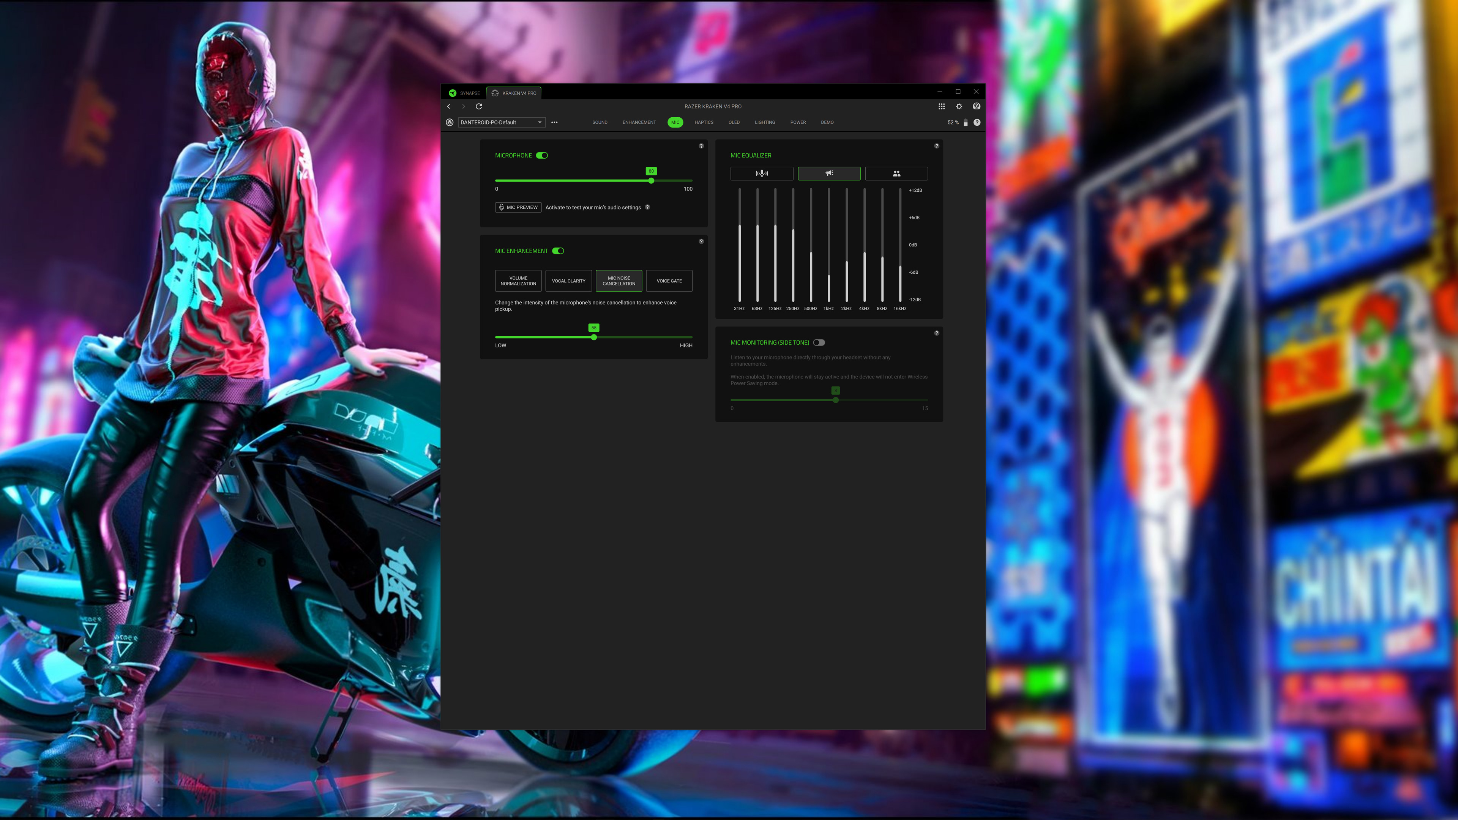Switch to the Synapse tab
The height and width of the screenshot is (820, 1458).
[x=464, y=93]
